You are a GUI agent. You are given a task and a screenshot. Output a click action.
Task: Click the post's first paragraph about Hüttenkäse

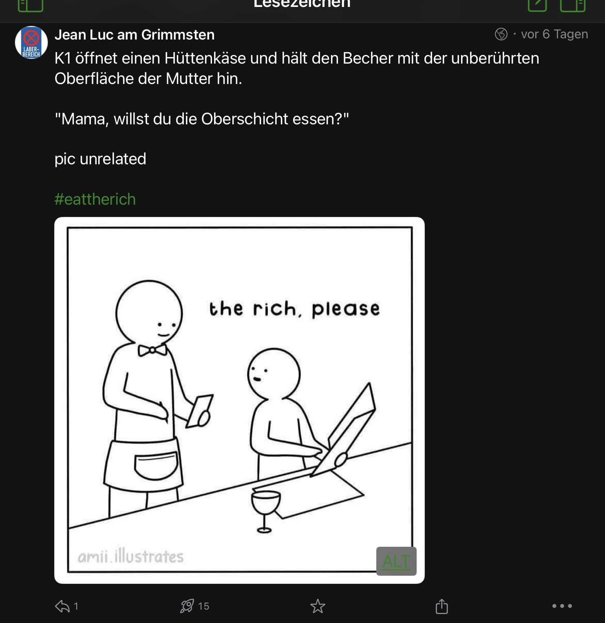pyautogui.click(x=296, y=68)
